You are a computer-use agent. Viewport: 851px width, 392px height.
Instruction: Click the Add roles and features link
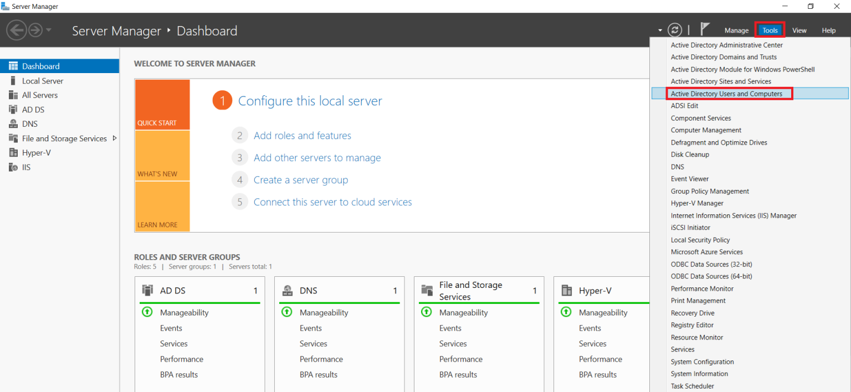click(x=303, y=135)
